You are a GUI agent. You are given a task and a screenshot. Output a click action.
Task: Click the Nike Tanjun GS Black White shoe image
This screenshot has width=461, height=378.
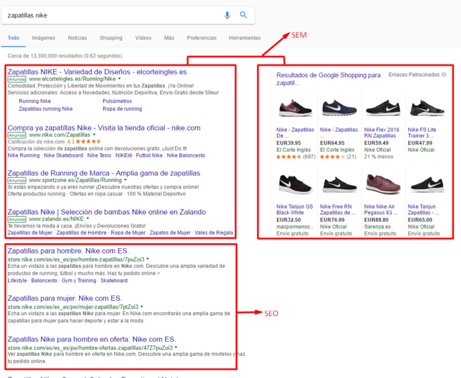coord(295,184)
